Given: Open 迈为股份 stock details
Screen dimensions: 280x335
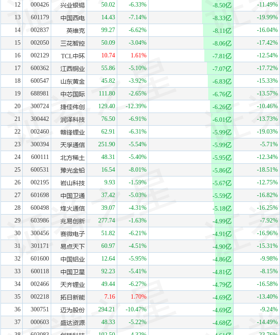Looking at the screenshot, I should coord(73,310).
